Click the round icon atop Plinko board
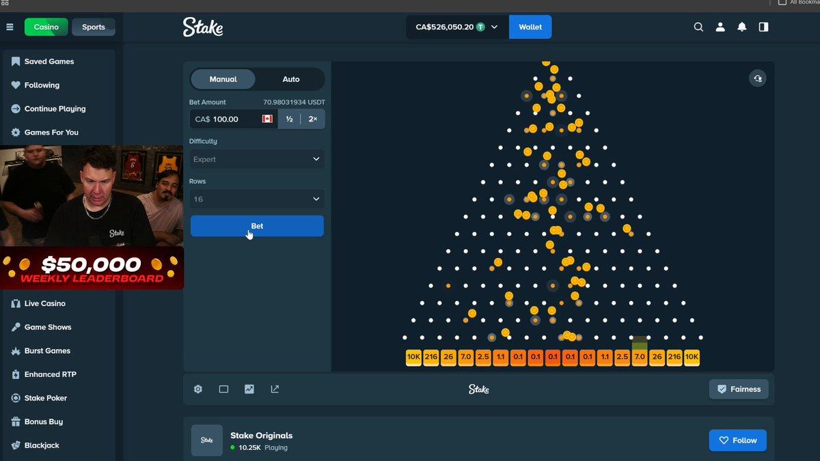 (x=757, y=79)
